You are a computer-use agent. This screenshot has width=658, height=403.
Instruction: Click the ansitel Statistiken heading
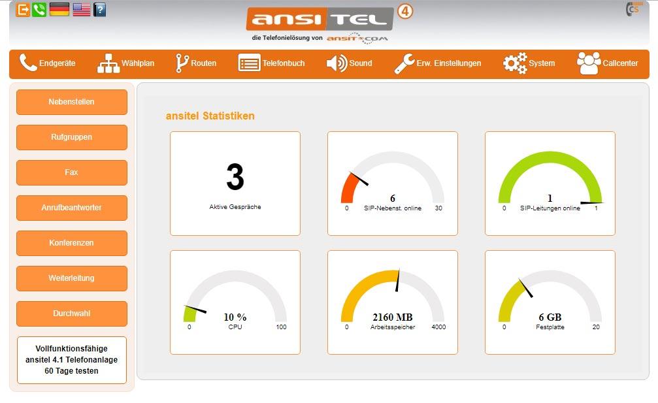[210, 116]
